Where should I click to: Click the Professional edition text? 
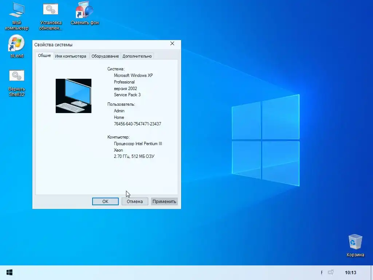[124, 82]
